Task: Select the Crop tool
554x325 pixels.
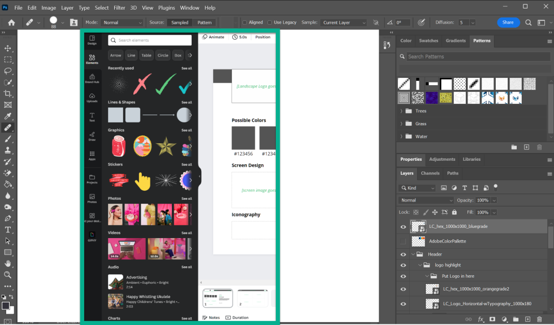Action: pos(8,94)
